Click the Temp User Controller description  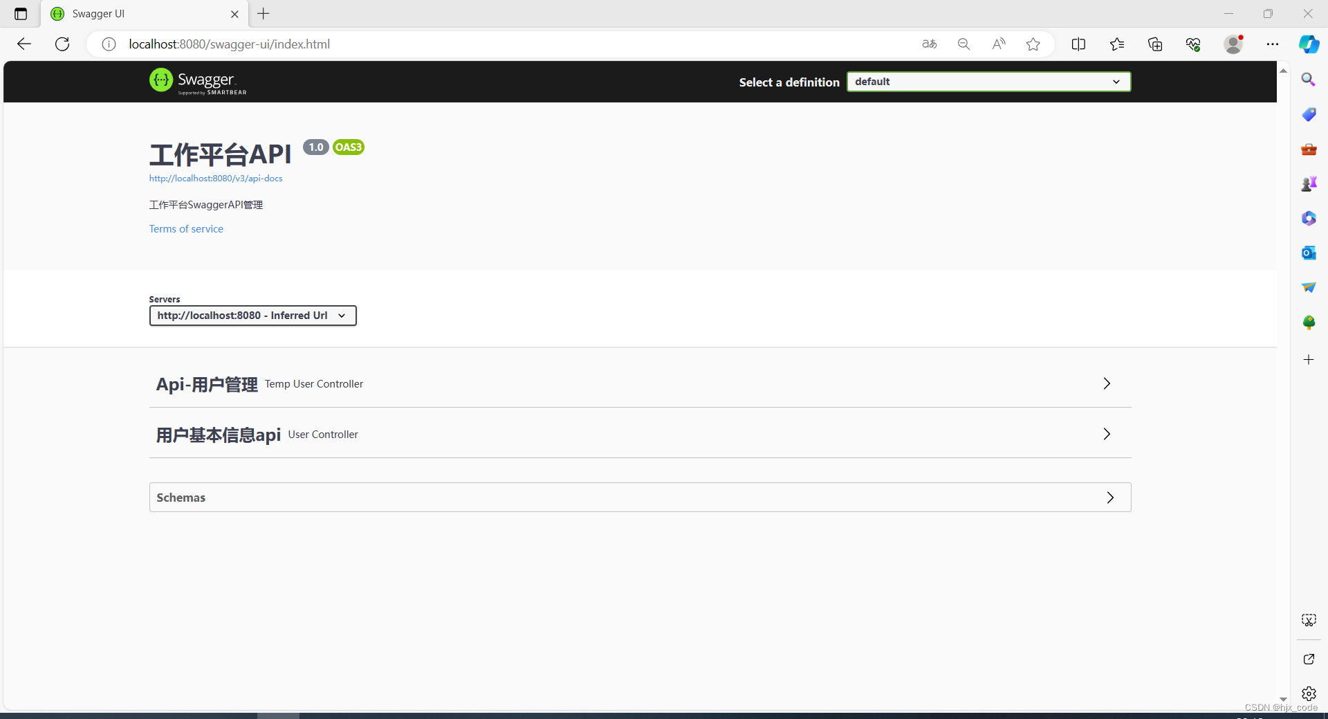pos(314,384)
